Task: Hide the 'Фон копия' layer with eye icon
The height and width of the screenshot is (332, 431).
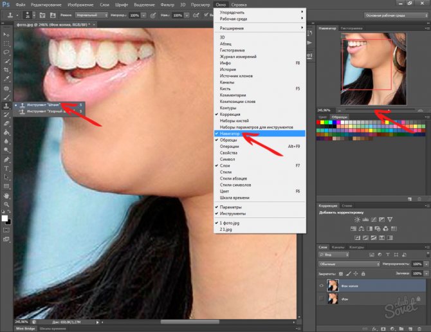Action: pyautogui.click(x=321, y=285)
